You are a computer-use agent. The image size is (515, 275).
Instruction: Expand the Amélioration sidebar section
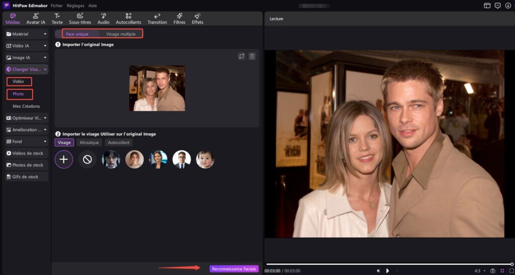click(x=27, y=130)
